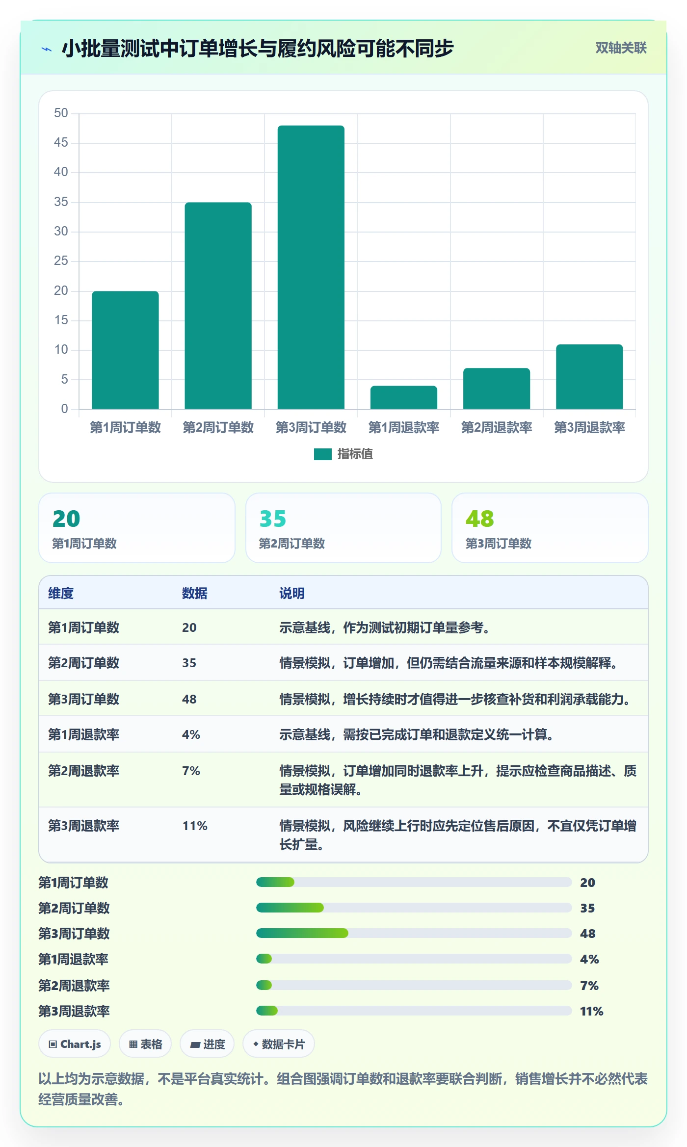
Task: Click the 数据卡片 tag chip
Action: [x=279, y=1044]
